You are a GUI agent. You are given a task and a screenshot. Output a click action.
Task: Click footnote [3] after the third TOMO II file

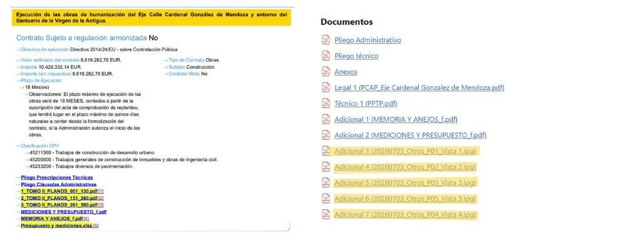click(101, 205)
